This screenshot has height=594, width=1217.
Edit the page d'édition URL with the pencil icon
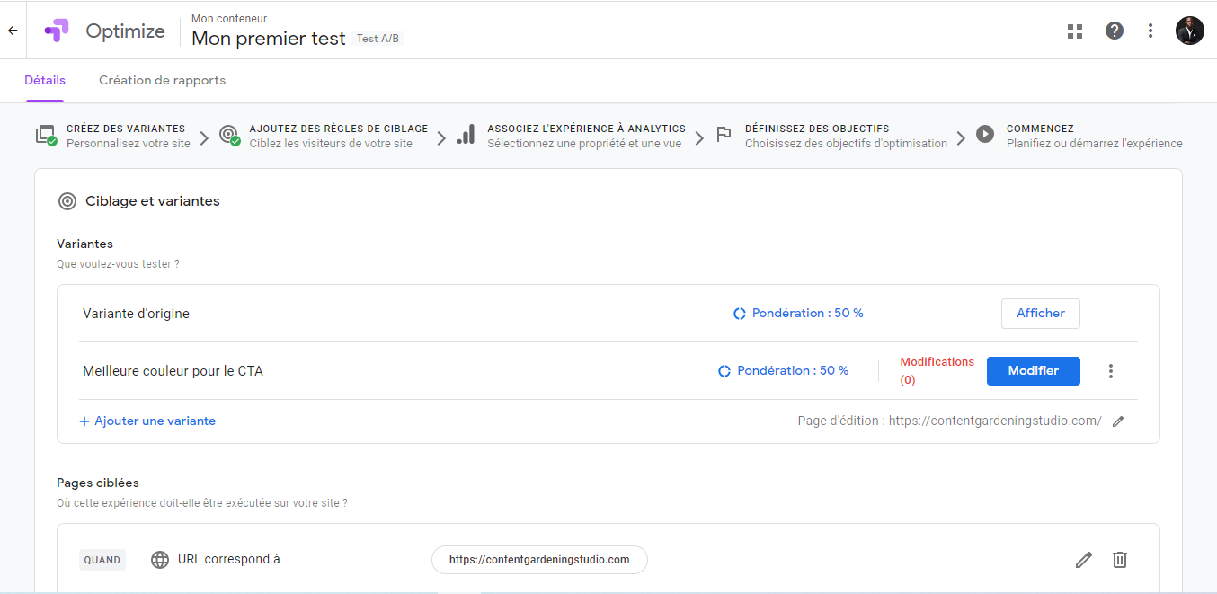point(1117,420)
